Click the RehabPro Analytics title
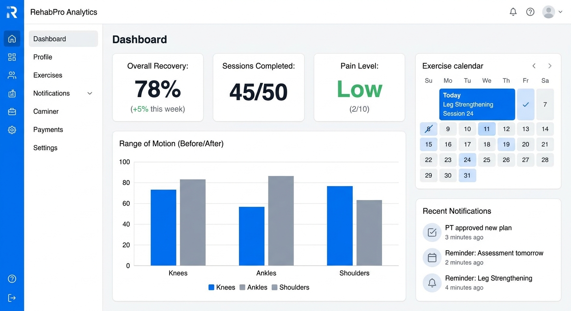This screenshot has height=311, width=571. pos(64,12)
